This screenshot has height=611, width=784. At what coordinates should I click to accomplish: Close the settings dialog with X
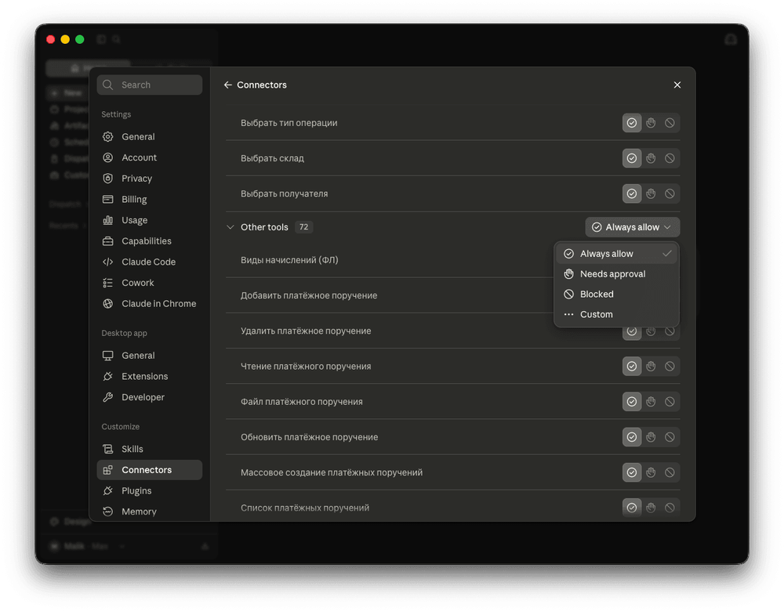tap(677, 85)
